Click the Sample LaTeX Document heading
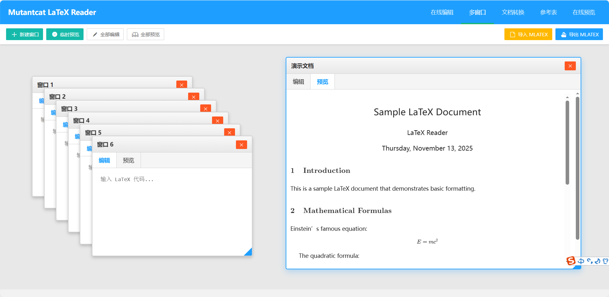The image size is (609, 297). (x=427, y=112)
